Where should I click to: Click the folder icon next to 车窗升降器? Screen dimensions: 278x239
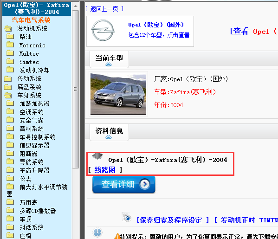pos(10,170)
